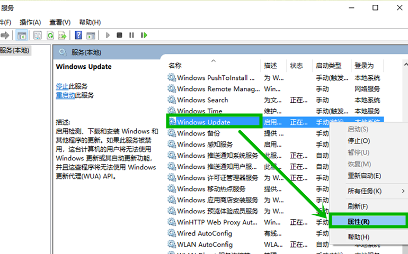The image size is (408, 254).
Task: Click the gear icon beside WinHTTP Web Proxy
Action: (172, 222)
